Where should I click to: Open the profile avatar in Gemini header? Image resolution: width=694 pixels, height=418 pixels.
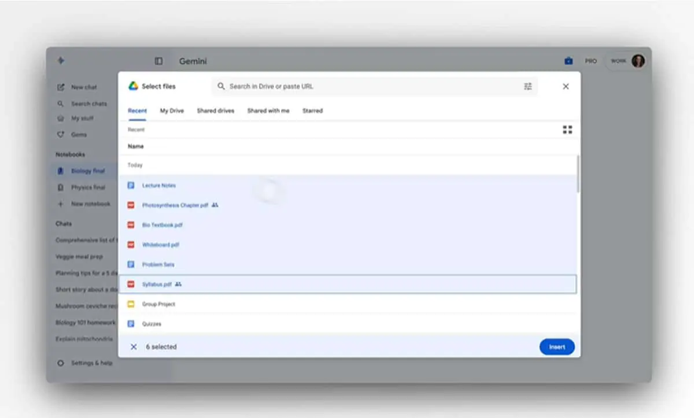point(638,61)
